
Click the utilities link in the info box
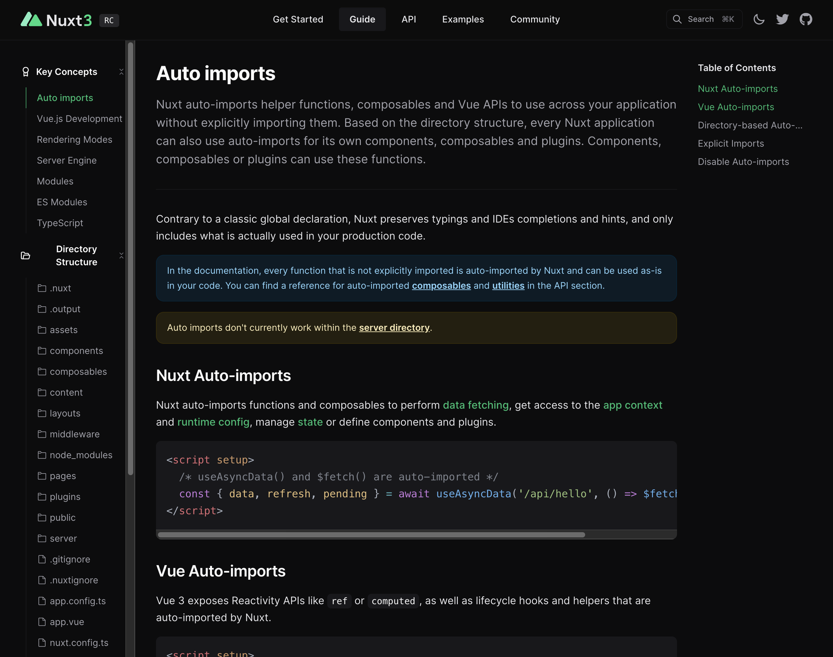point(508,285)
